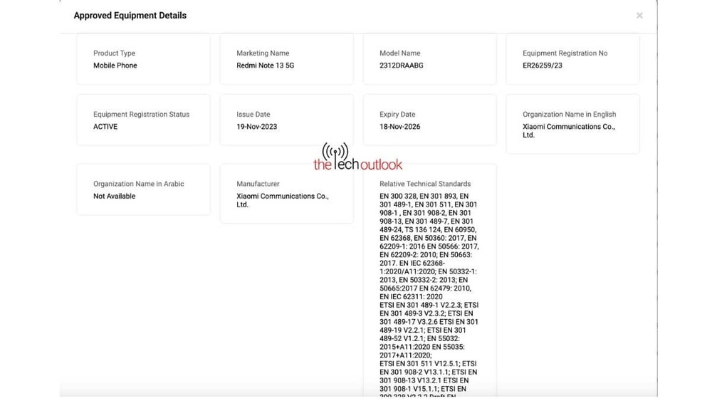Image resolution: width=712 pixels, height=401 pixels.
Task: Click the Marketing Name label
Action: point(263,53)
